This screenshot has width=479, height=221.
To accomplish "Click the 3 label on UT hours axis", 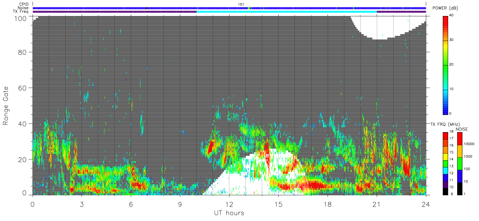I will pos(82,204).
